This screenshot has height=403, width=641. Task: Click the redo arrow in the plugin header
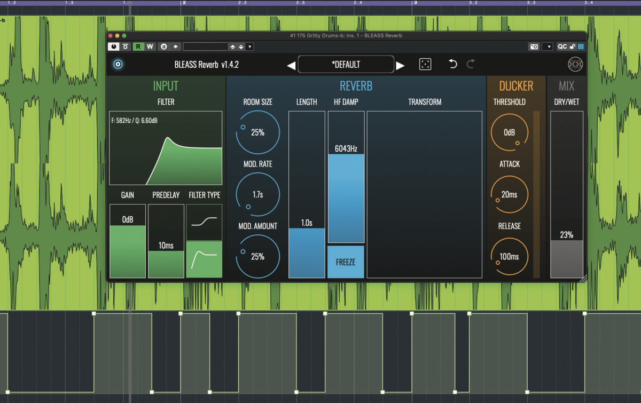tap(470, 64)
